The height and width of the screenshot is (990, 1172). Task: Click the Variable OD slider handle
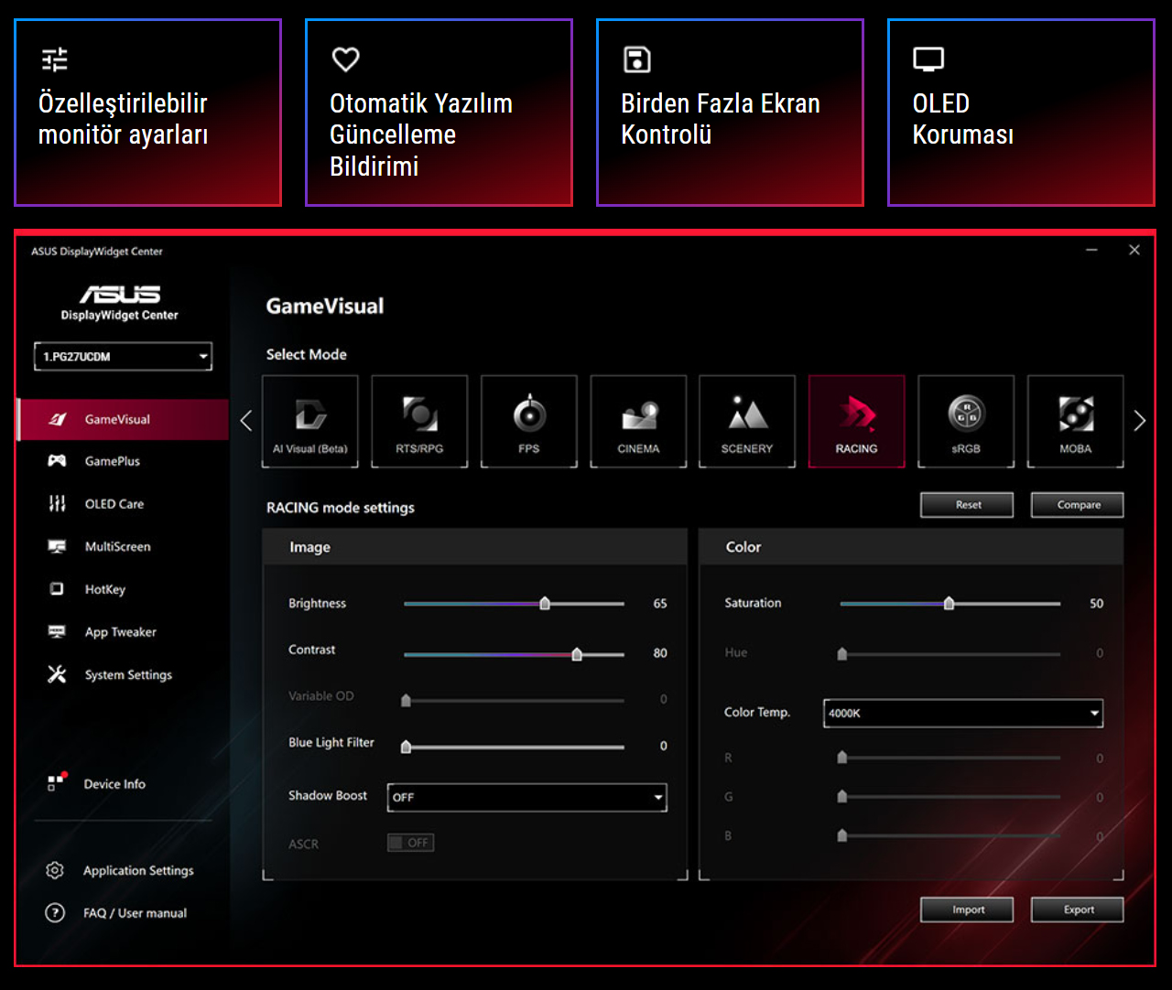point(406,700)
